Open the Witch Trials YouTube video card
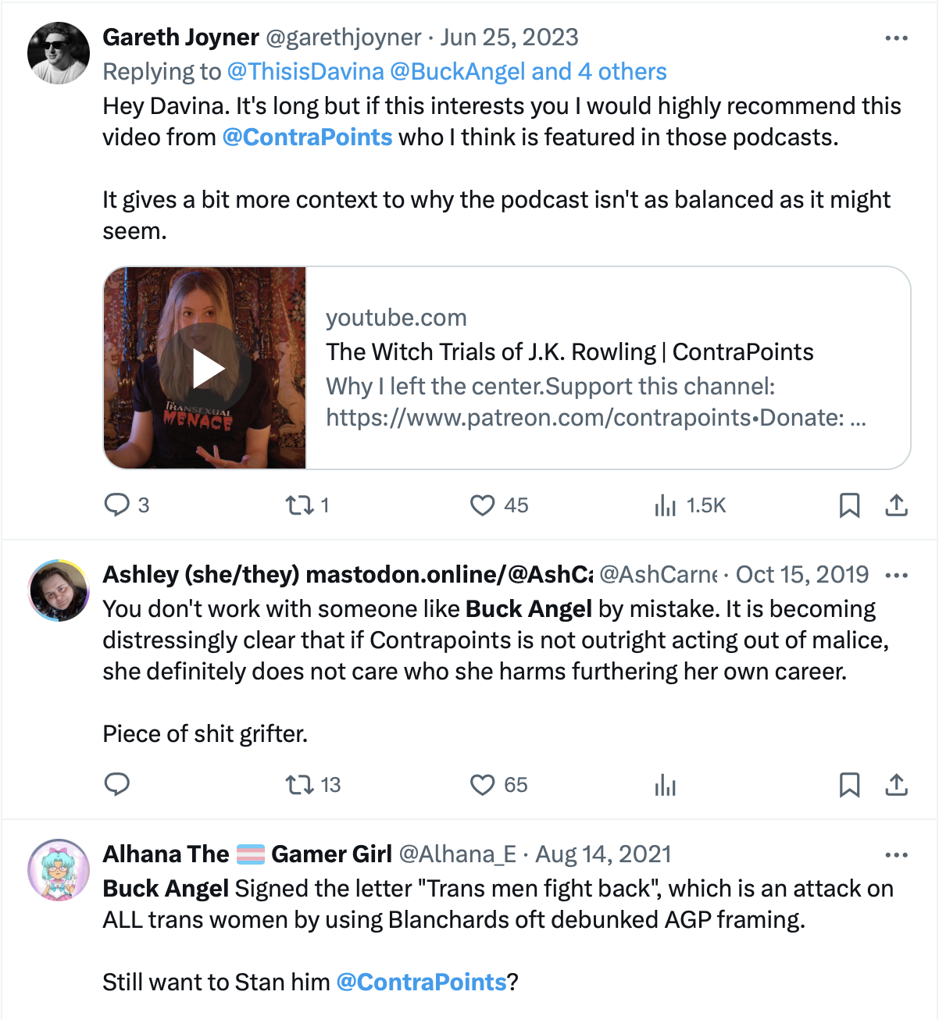The width and height of the screenshot is (939, 1020). pyautogui.click(x=547, y=368)
